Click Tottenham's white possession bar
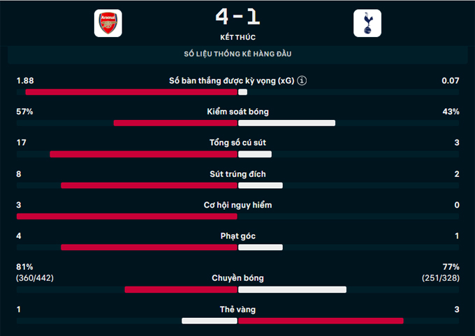 point(286,123)
